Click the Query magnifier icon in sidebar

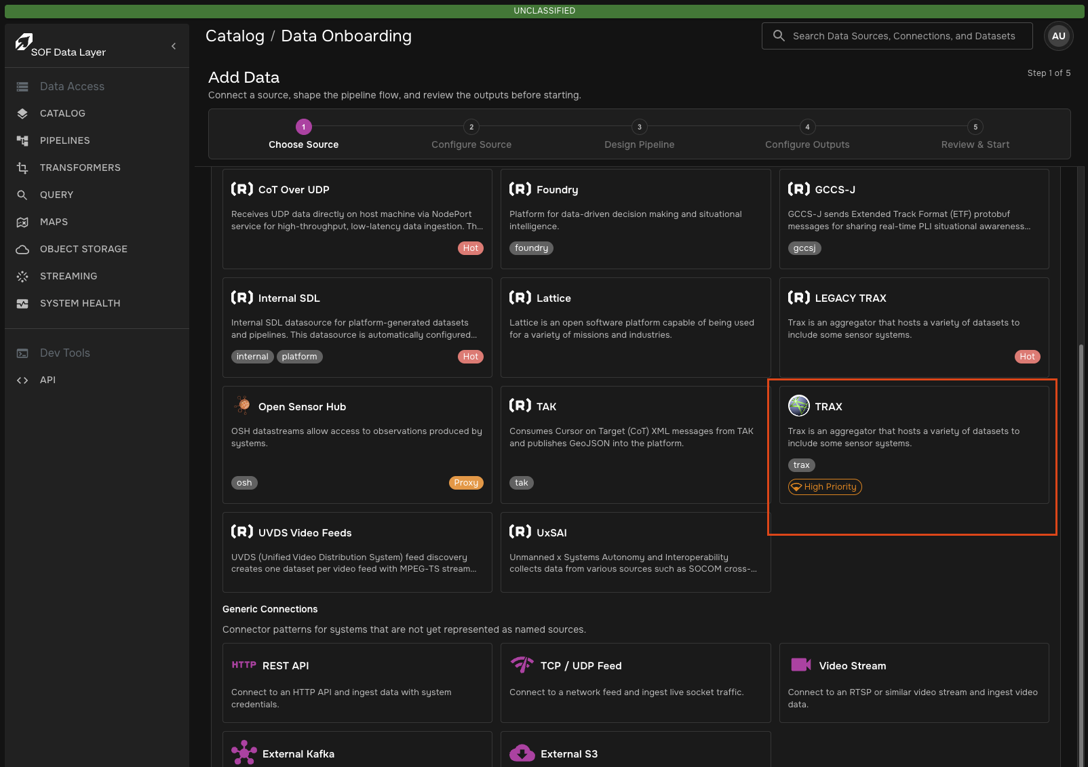[22, 195]
